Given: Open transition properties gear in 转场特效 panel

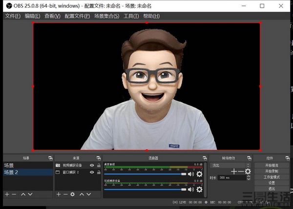Looking at the screenshot, I should 248,171.
